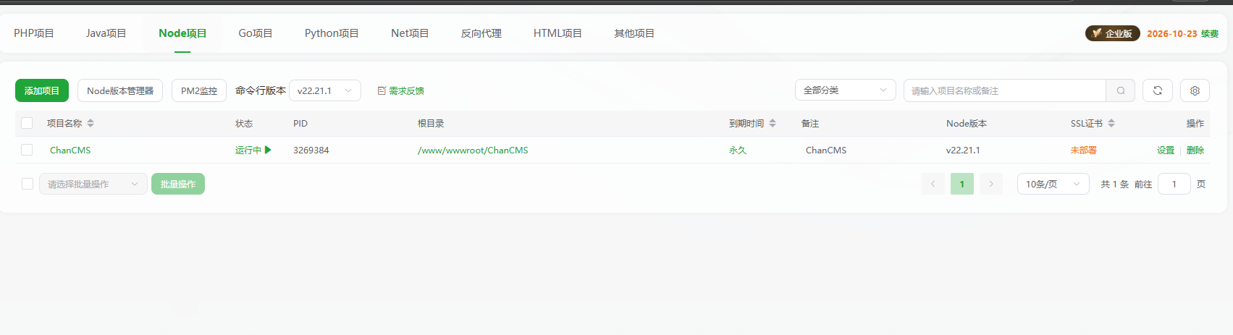The image size is (1233, 335).
Task: Sort by SSL certificate arrows
Action: click(1111, 124)
